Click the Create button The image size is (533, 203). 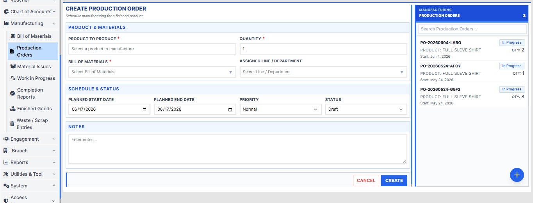[x=394, y=180]
